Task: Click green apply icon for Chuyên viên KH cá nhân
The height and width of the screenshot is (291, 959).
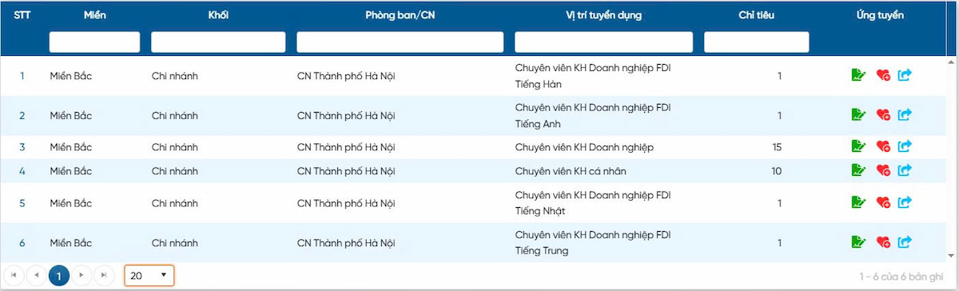Action: click(859, 170)
